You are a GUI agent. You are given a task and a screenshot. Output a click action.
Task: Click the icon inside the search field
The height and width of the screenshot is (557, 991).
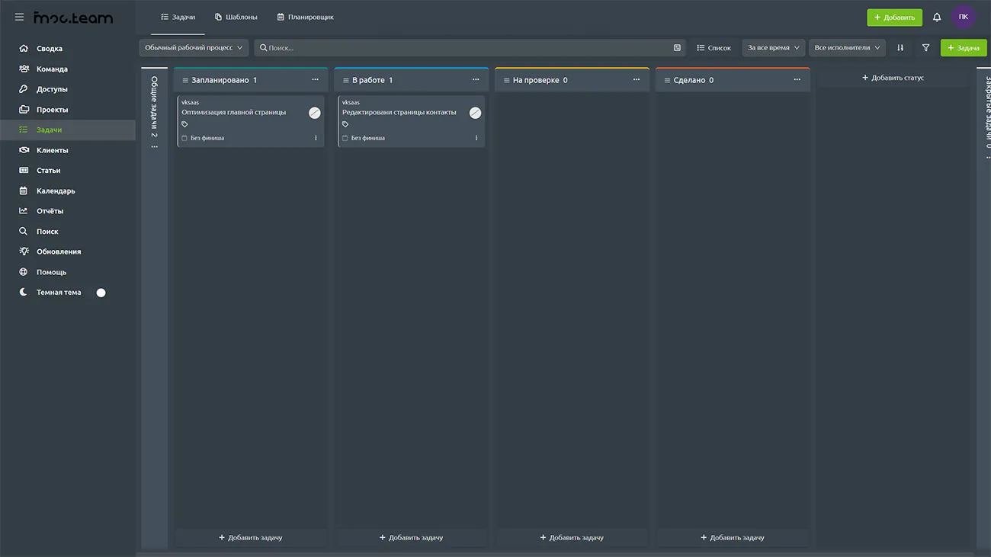[677, 48]
